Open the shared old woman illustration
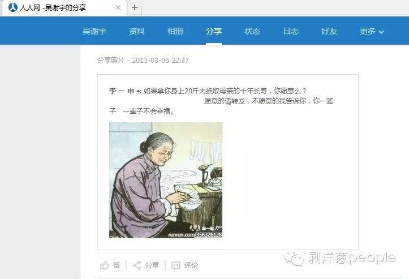 point(166,180)
